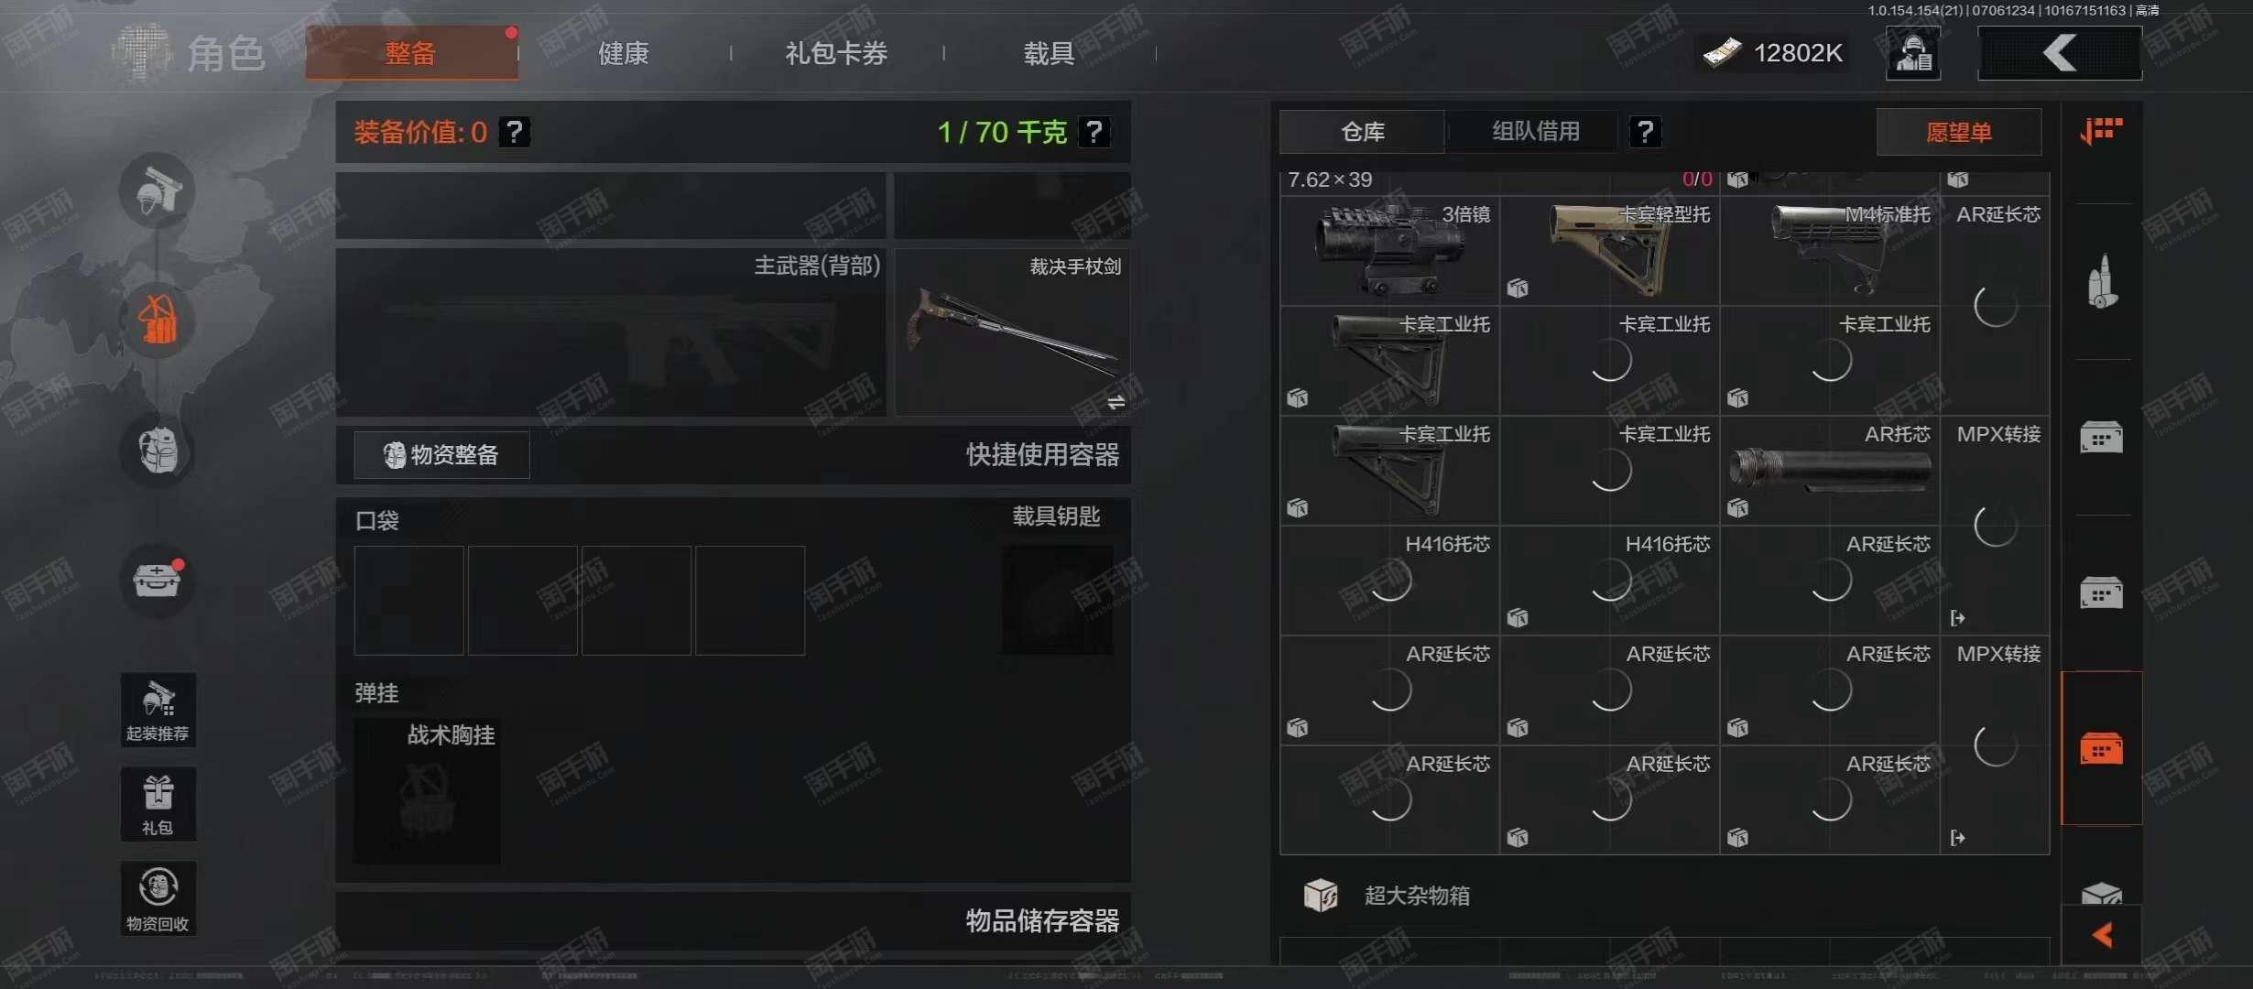
Task: Select the orange backpack loadout icon
Action: [157, 321]
